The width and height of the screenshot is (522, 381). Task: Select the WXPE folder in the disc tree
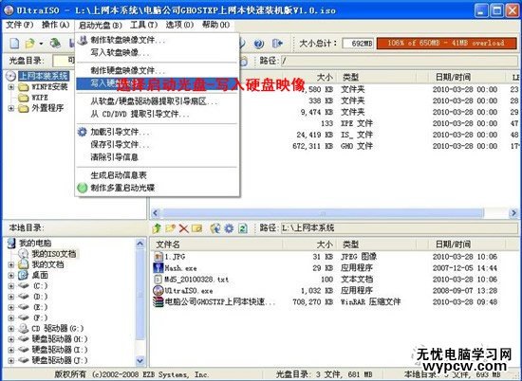pos(40,98)
